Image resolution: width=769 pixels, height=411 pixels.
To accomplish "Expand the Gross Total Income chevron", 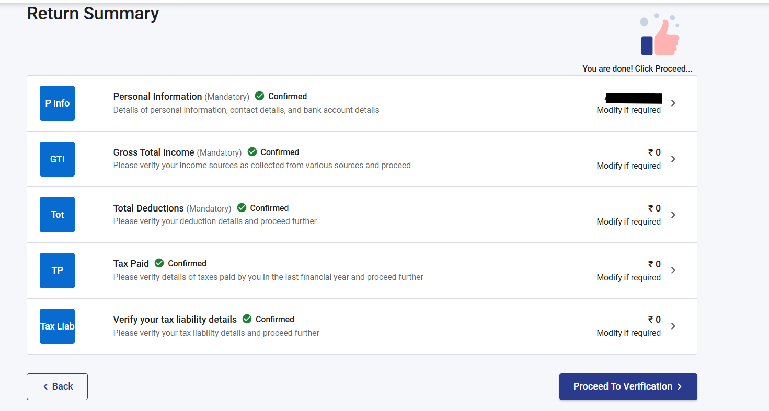I will pyautogui.click(x=673, y=159).
